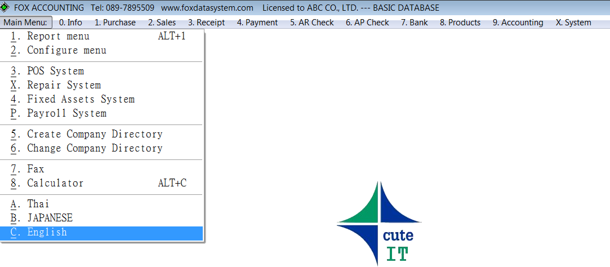Choose Change Company Directory
The image size is (610, 267).
(101, 148)
